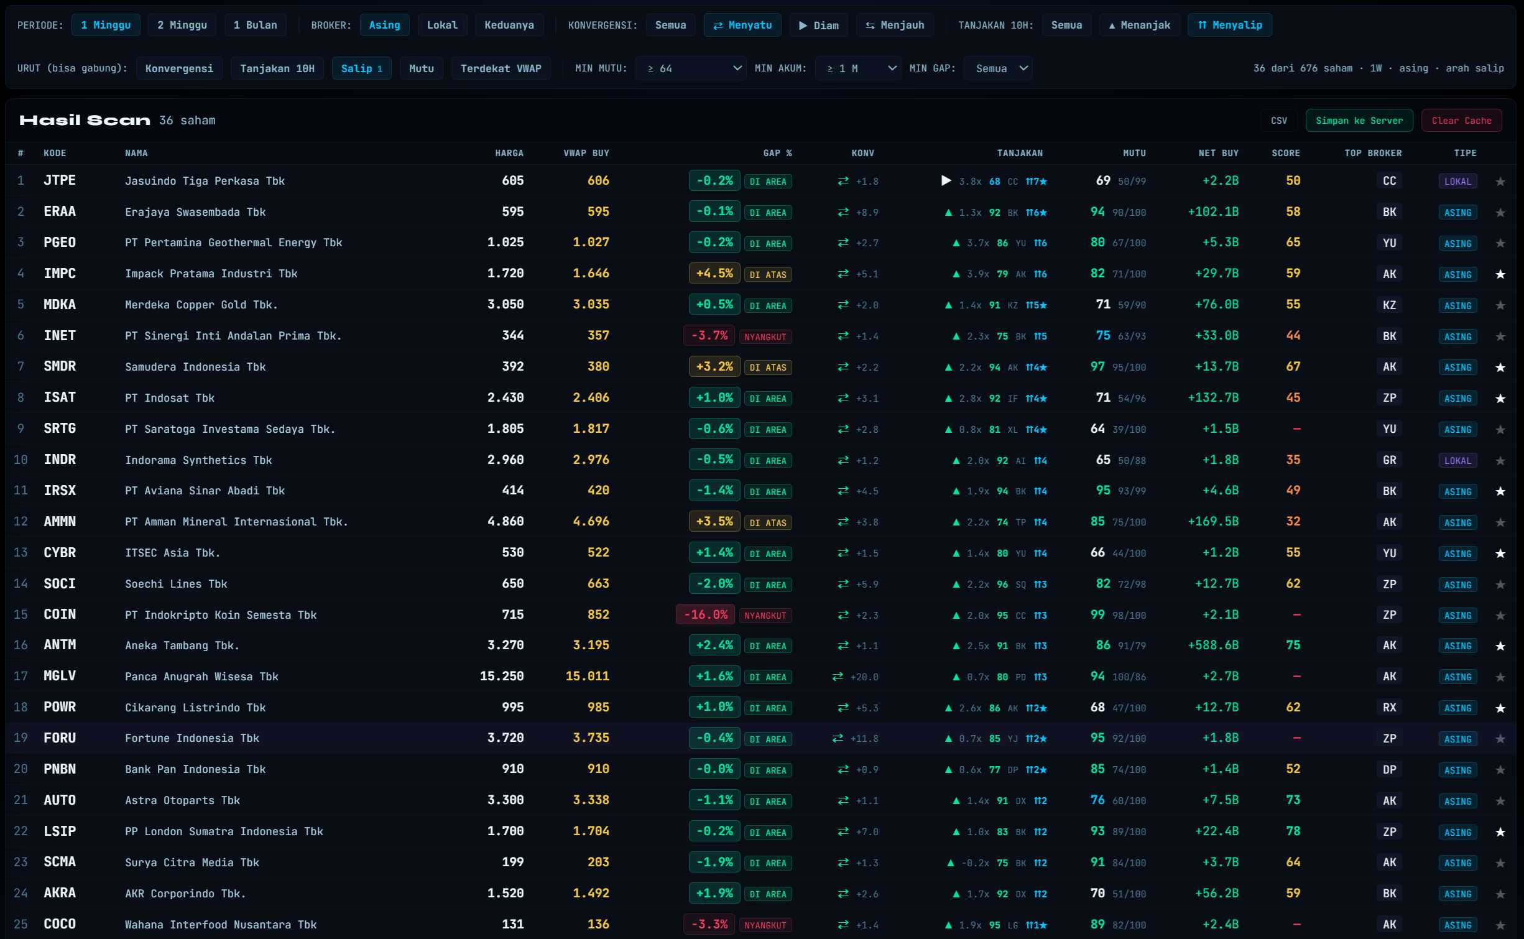Click the KODE column header
This screenshot has width=1524, height=939.
point(55,153)
